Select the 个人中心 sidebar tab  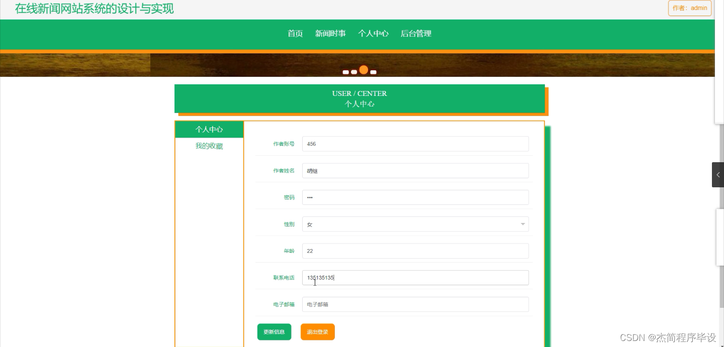point(209,129)
